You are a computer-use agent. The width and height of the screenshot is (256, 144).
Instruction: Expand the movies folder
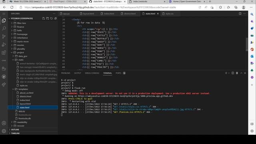(20, 45)
